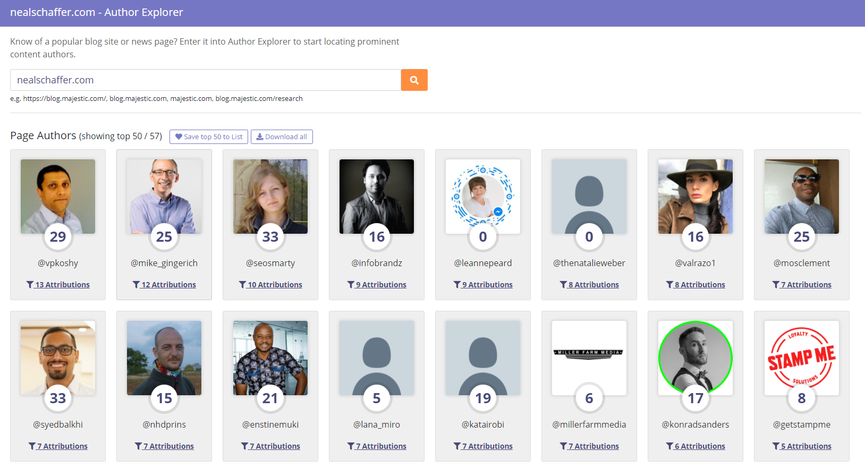Filter by @vpkoshy's 13 Attributions
The width and height of the screenshot is (865, 468).
(58, 285)
